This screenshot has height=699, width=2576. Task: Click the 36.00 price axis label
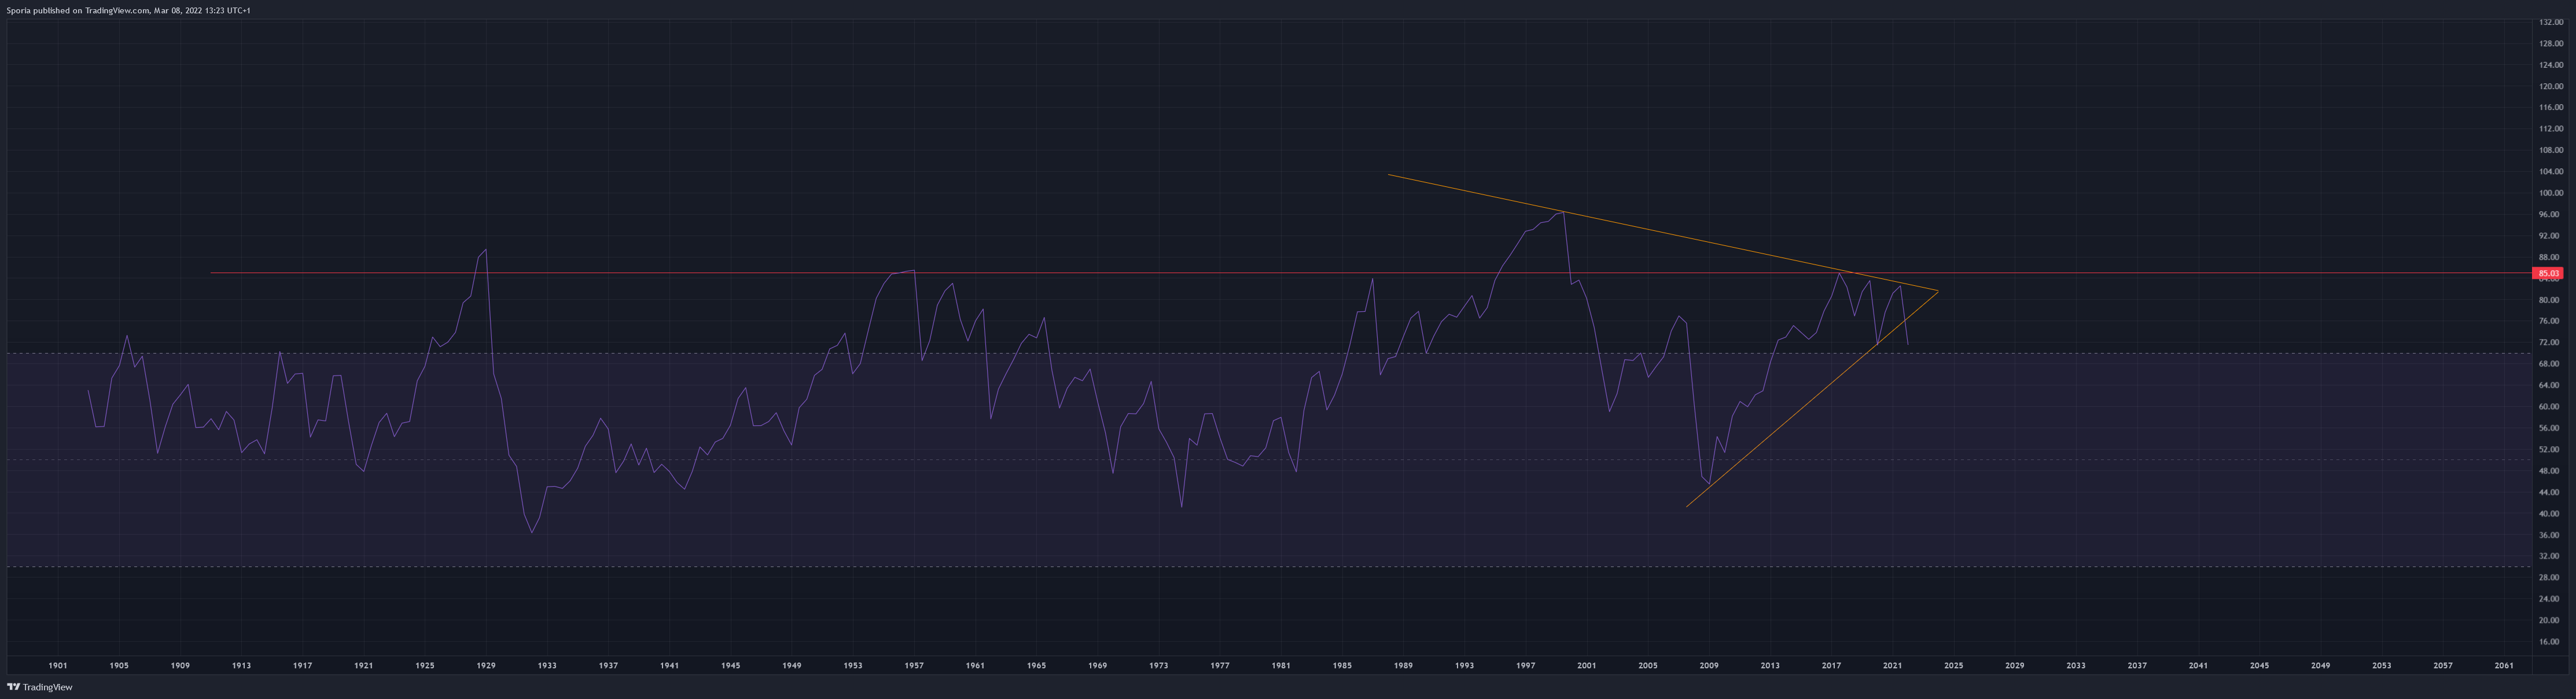point(2549,535)
